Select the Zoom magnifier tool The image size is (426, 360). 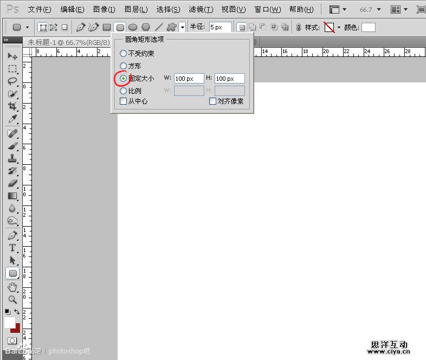pyautogui.click(x=12, y=299)
